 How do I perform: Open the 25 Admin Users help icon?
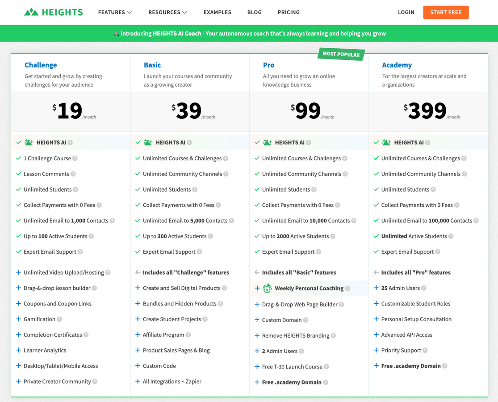point(424,288)
